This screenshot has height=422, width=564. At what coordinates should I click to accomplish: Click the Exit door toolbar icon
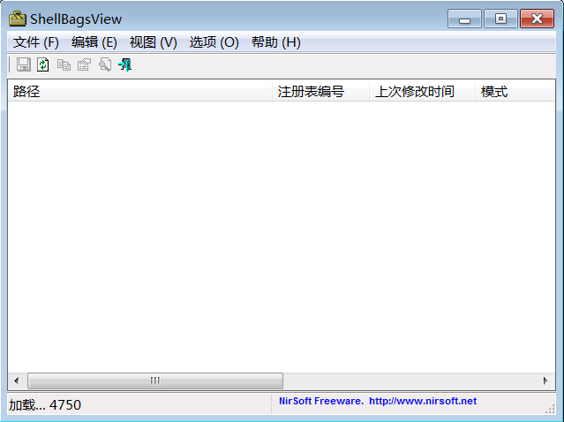tap(124, 64)
